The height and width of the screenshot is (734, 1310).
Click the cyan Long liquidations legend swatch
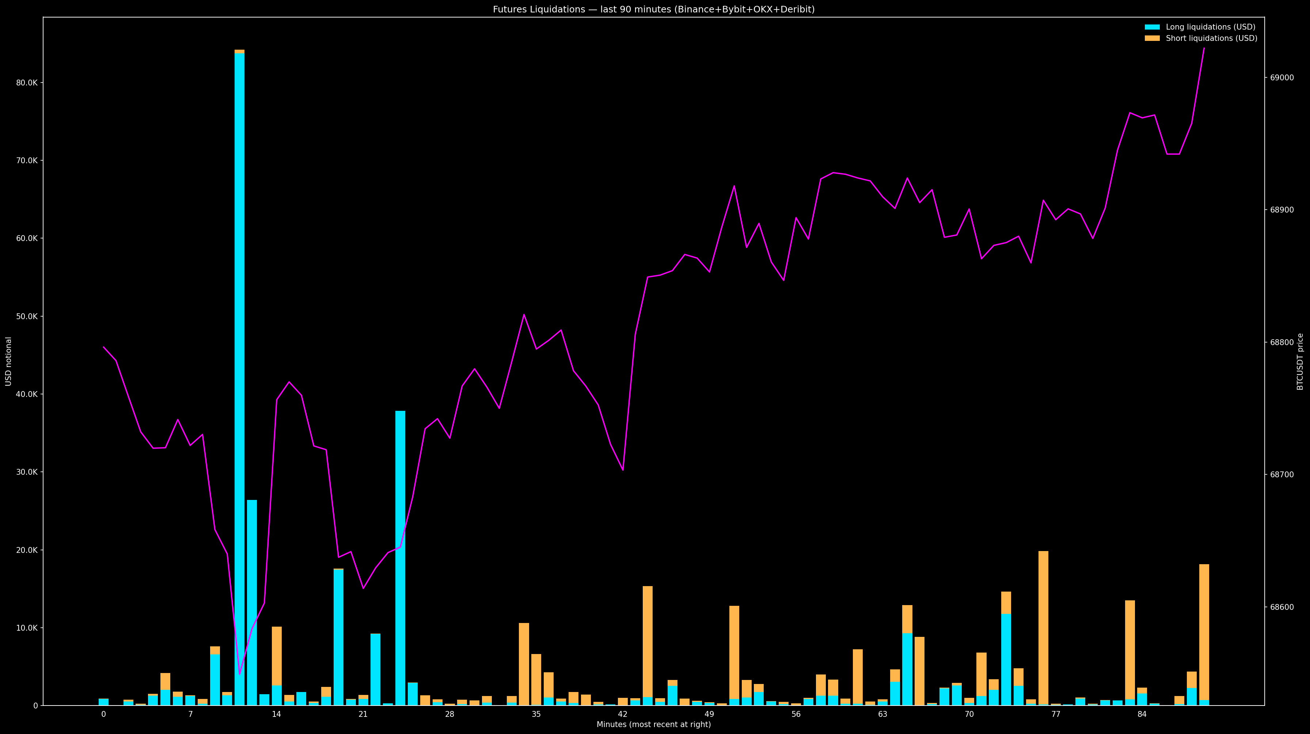pos(1153,27)
